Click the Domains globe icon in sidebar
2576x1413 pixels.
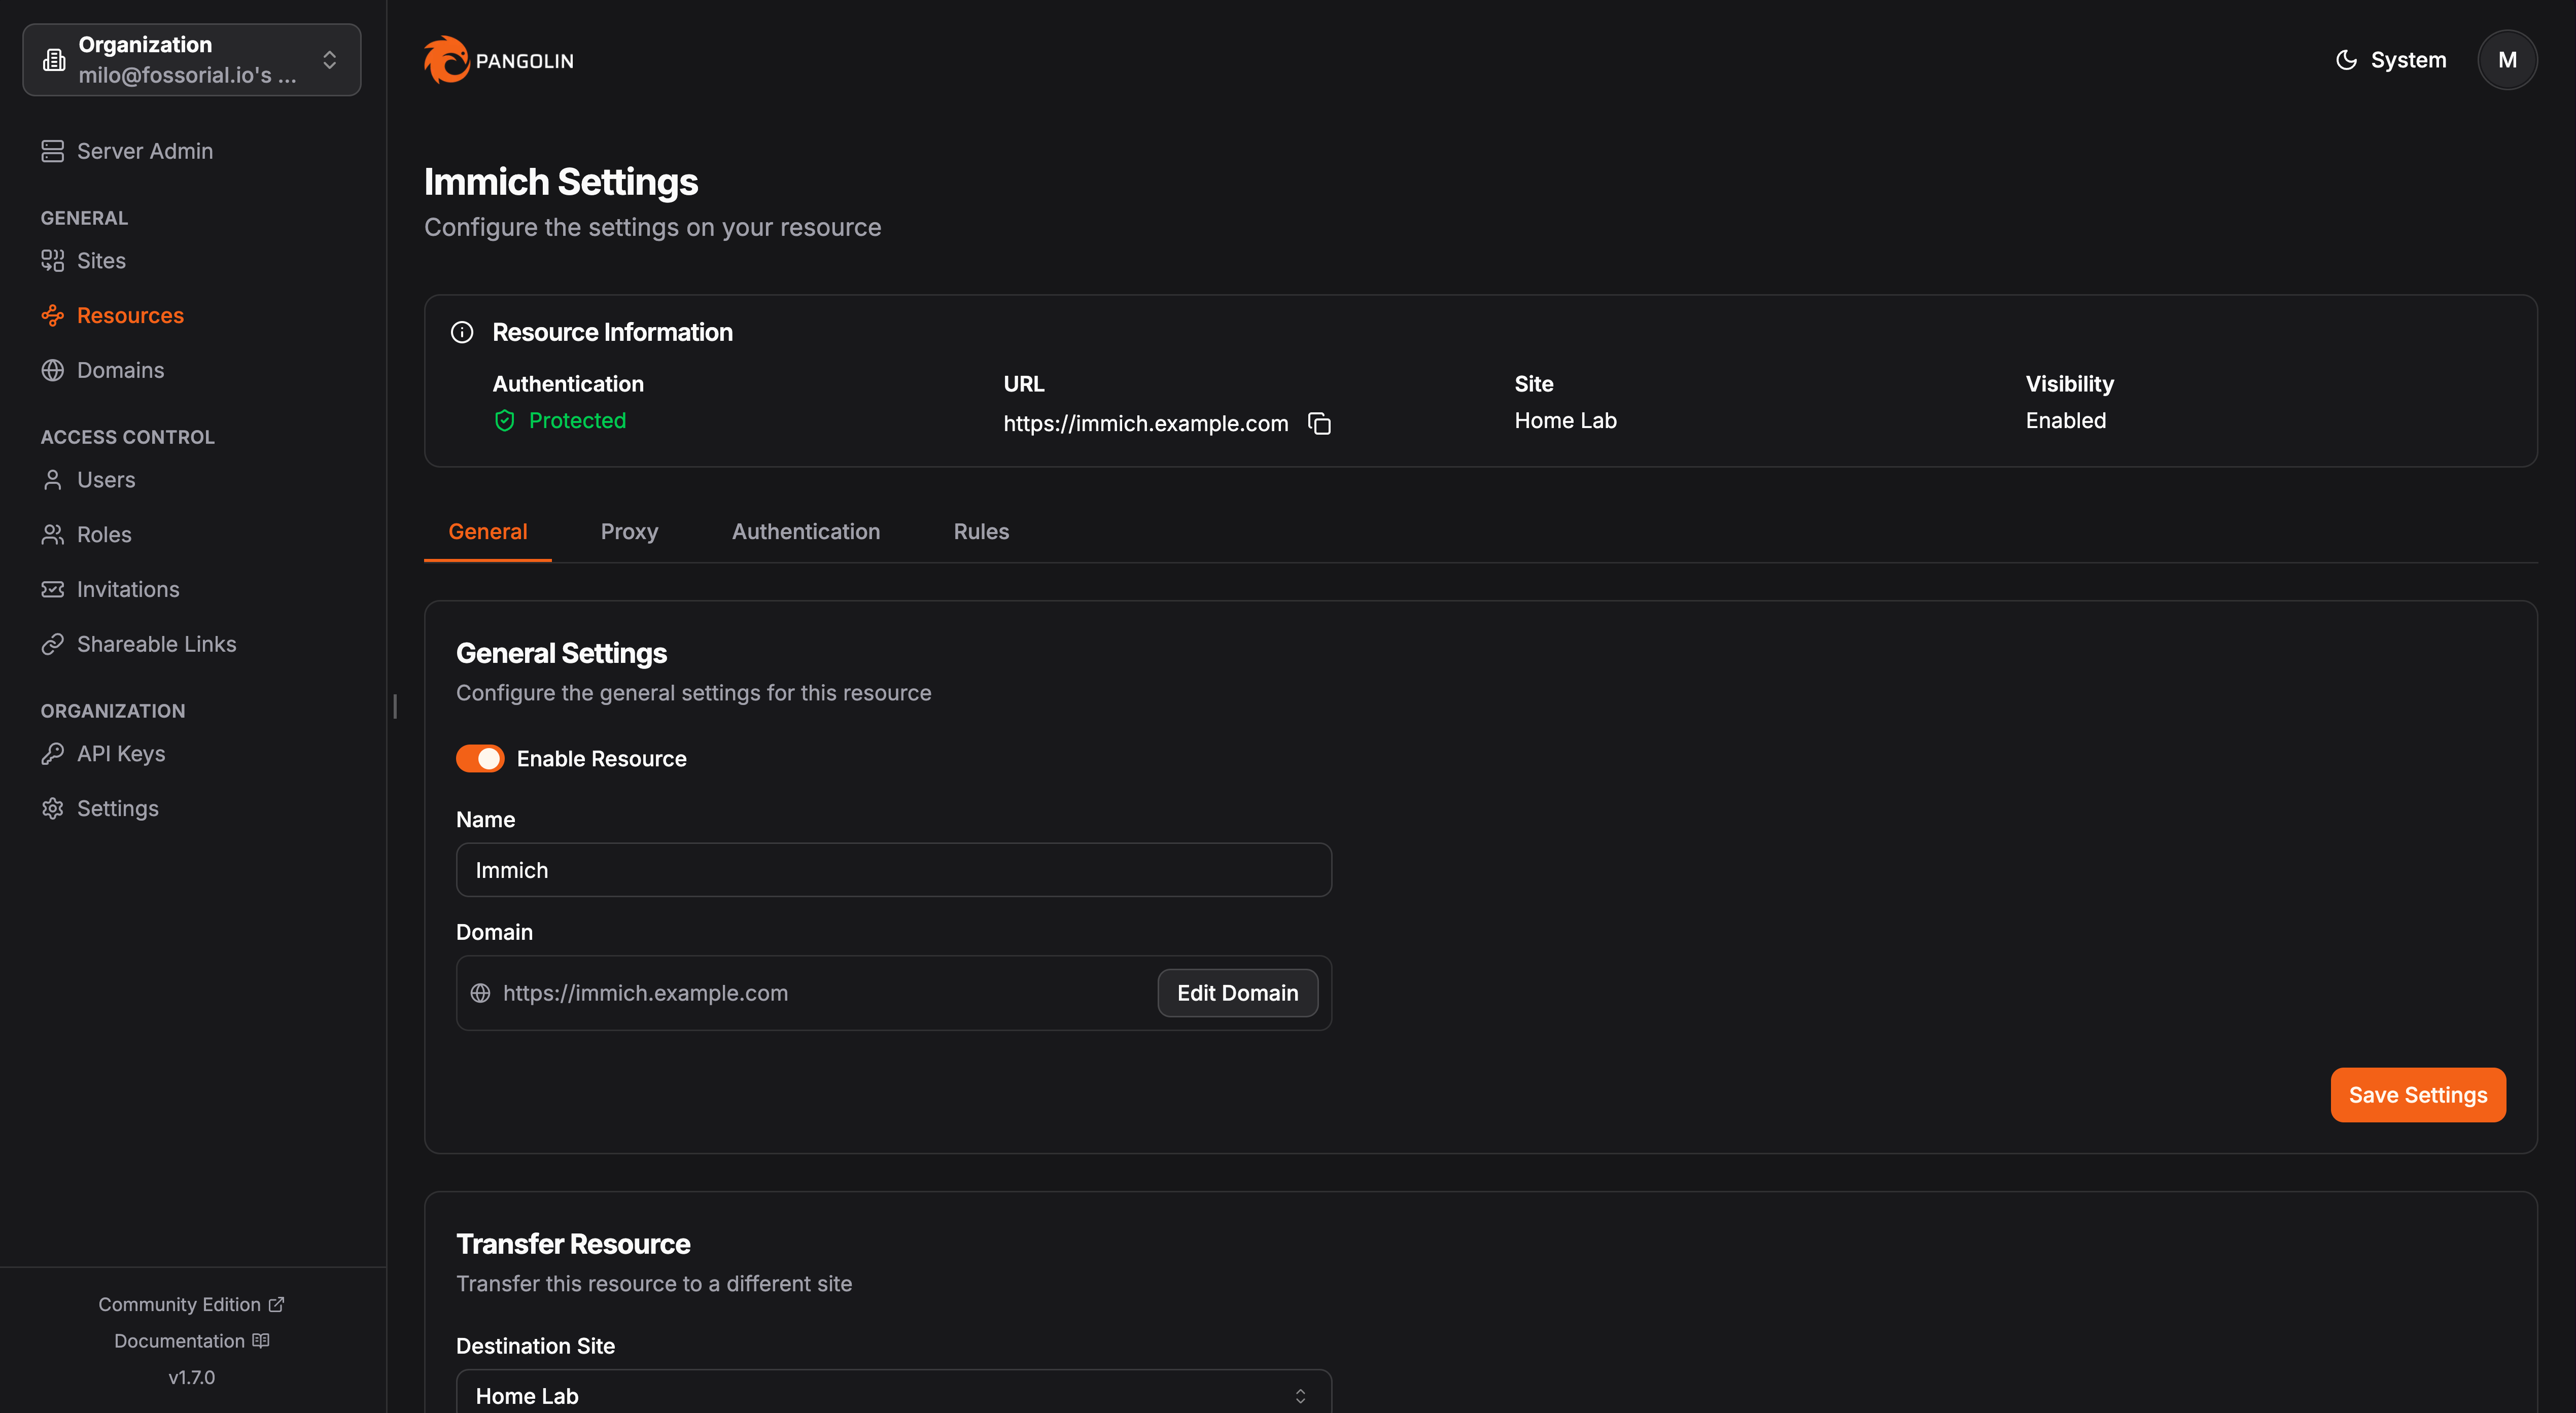point(52,370)
